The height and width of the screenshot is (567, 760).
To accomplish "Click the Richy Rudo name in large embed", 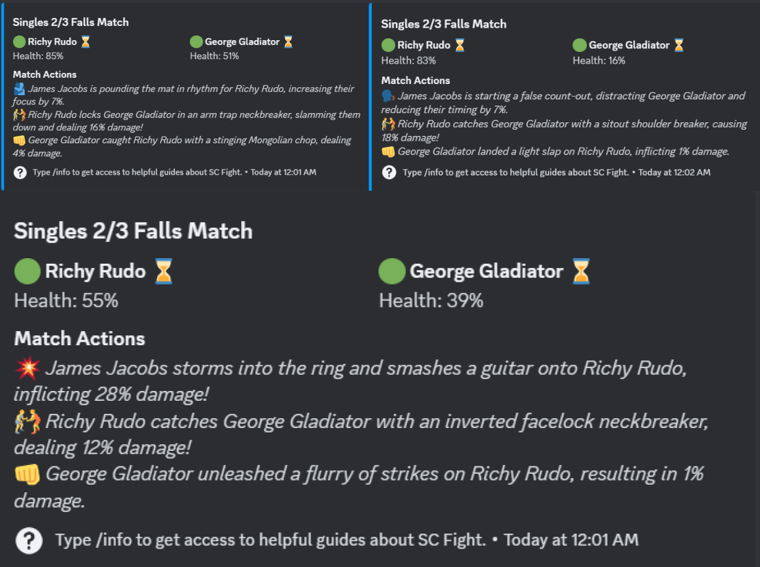I will (x=95, y=271).
